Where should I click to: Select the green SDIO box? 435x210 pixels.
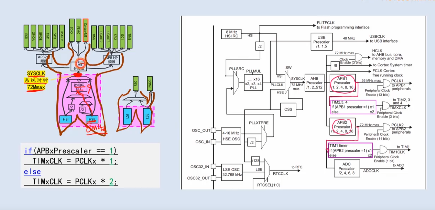72,30
